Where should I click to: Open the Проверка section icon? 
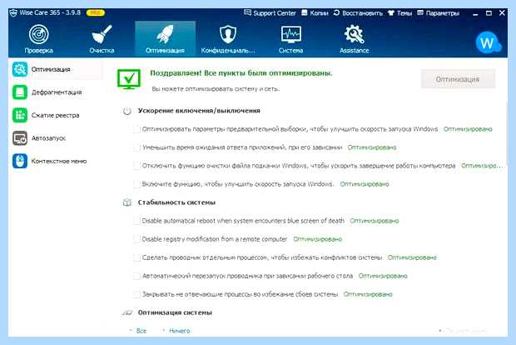[38, 34]
